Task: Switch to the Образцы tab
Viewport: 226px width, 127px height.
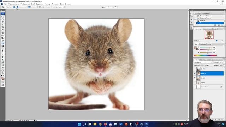Action: [203, 44]
